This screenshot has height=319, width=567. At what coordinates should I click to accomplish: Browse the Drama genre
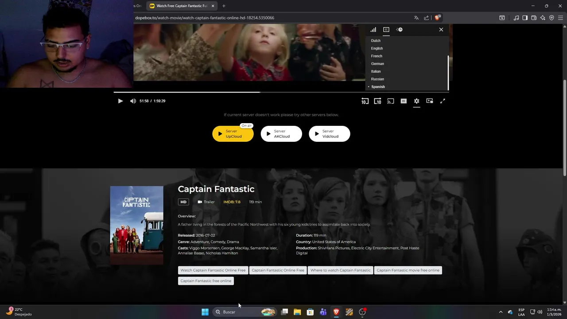click(233, 242)
